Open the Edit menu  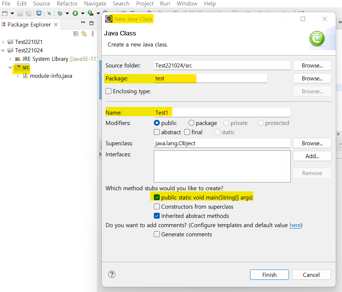point(22,4)
